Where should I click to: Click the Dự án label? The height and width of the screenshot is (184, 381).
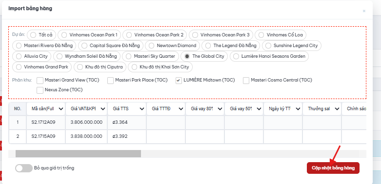click(x=19, y=34)
